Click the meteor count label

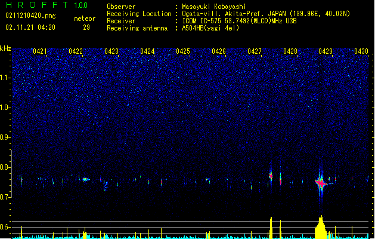pyautogui.click(x=85, y=19)
